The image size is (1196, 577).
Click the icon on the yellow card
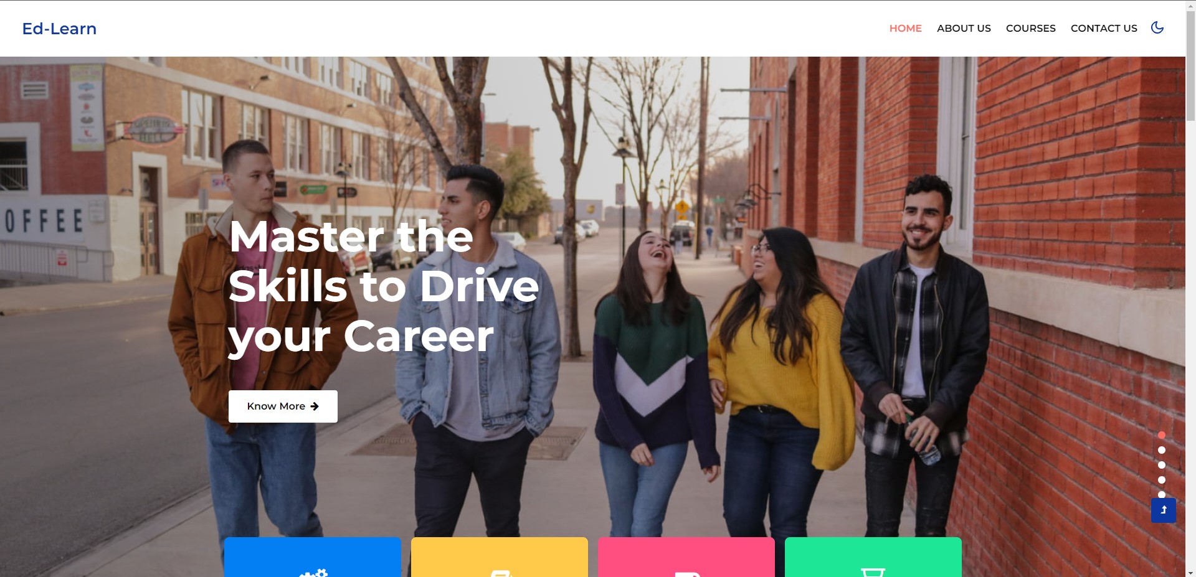click(500, 573)
